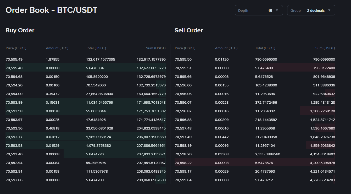Click the sell row priced 70,598.20

[x=255, y=154]
